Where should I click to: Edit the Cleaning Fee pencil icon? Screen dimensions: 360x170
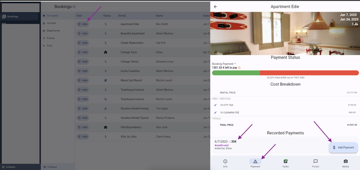click(215, 112)
